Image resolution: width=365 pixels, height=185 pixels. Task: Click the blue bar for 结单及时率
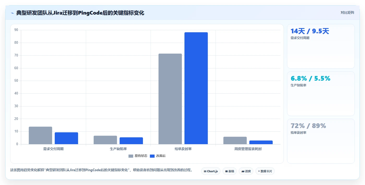196,88
